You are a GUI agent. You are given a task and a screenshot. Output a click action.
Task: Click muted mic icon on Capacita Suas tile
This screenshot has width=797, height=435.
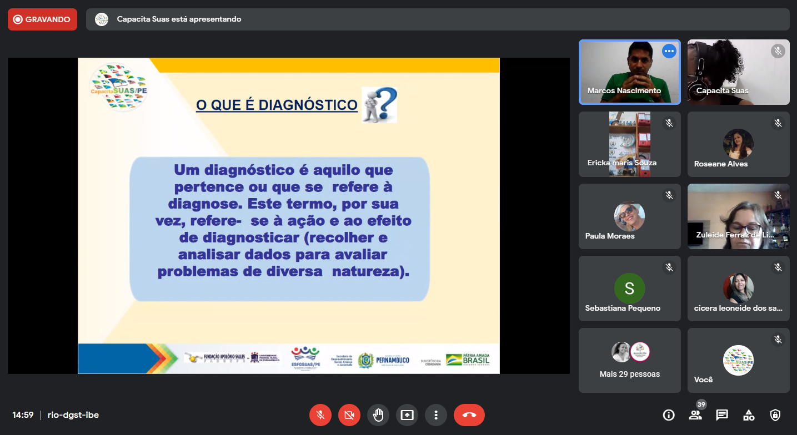pyautogui.click(x=778, y=51)
